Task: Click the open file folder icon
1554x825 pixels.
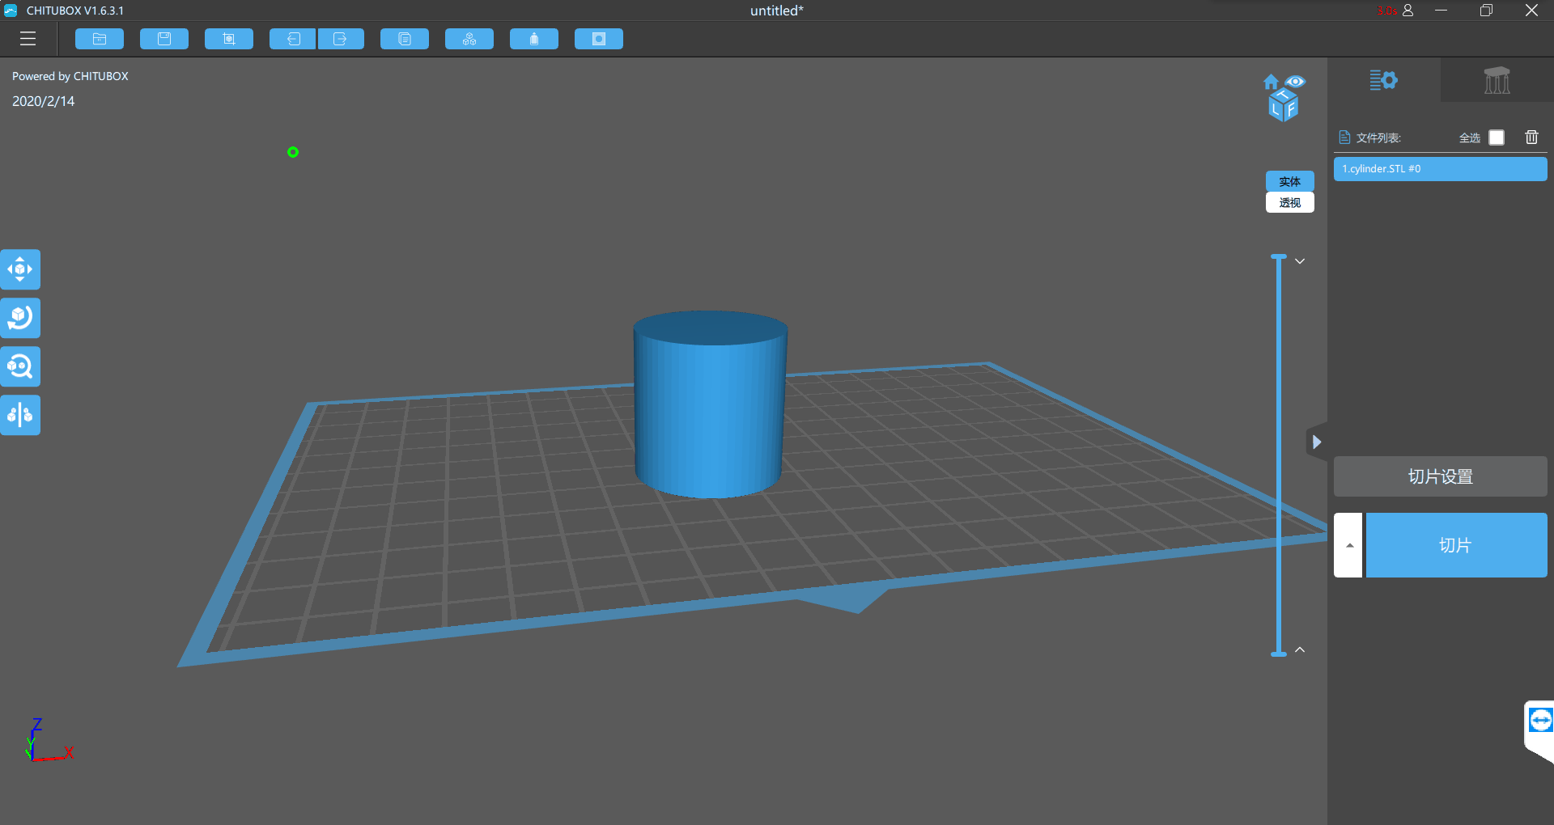Action: pyautogui.click(x=100, y=39)
